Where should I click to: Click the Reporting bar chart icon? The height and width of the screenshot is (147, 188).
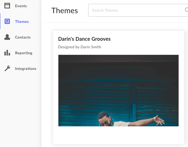[7, 53]
